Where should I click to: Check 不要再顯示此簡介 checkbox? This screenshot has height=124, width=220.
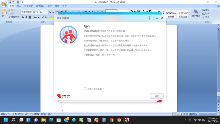tap(85, 89)
